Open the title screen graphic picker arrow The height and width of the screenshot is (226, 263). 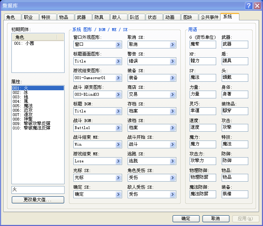pos(118,61)
